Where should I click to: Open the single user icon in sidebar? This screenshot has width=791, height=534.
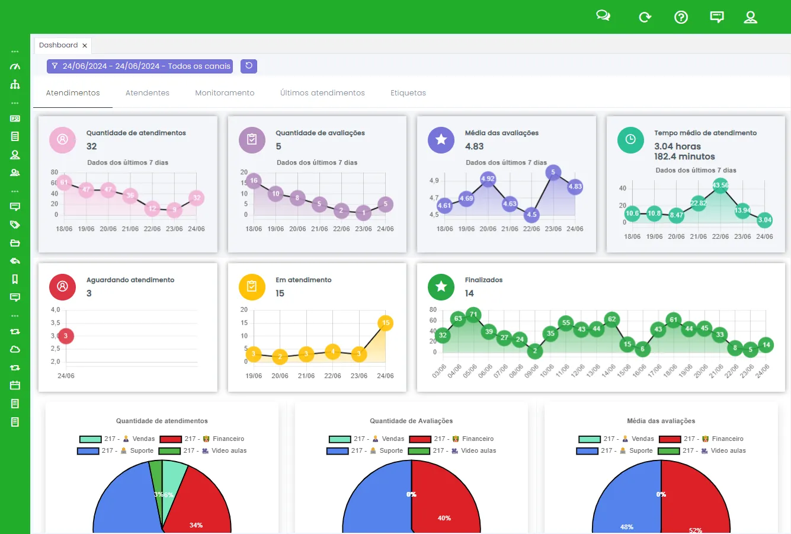15,155
